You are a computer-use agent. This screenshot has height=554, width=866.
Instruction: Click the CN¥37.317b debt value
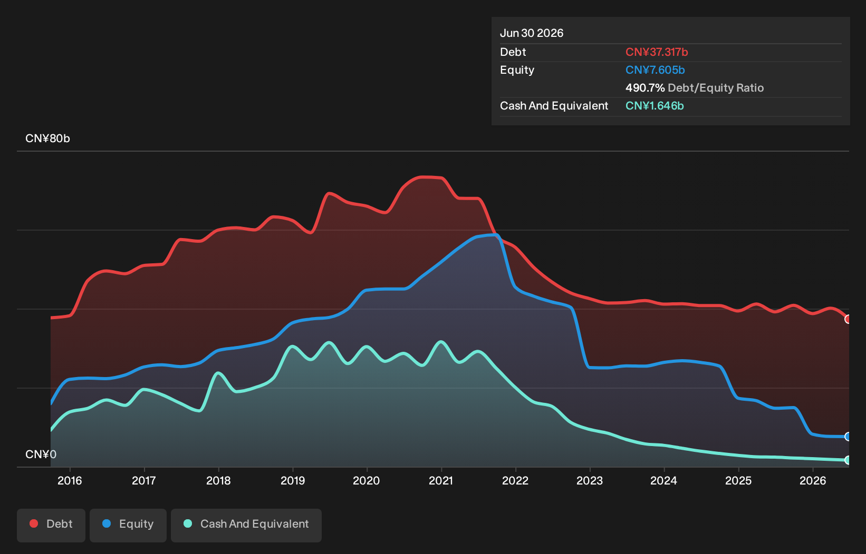click(x=657, y=52)
